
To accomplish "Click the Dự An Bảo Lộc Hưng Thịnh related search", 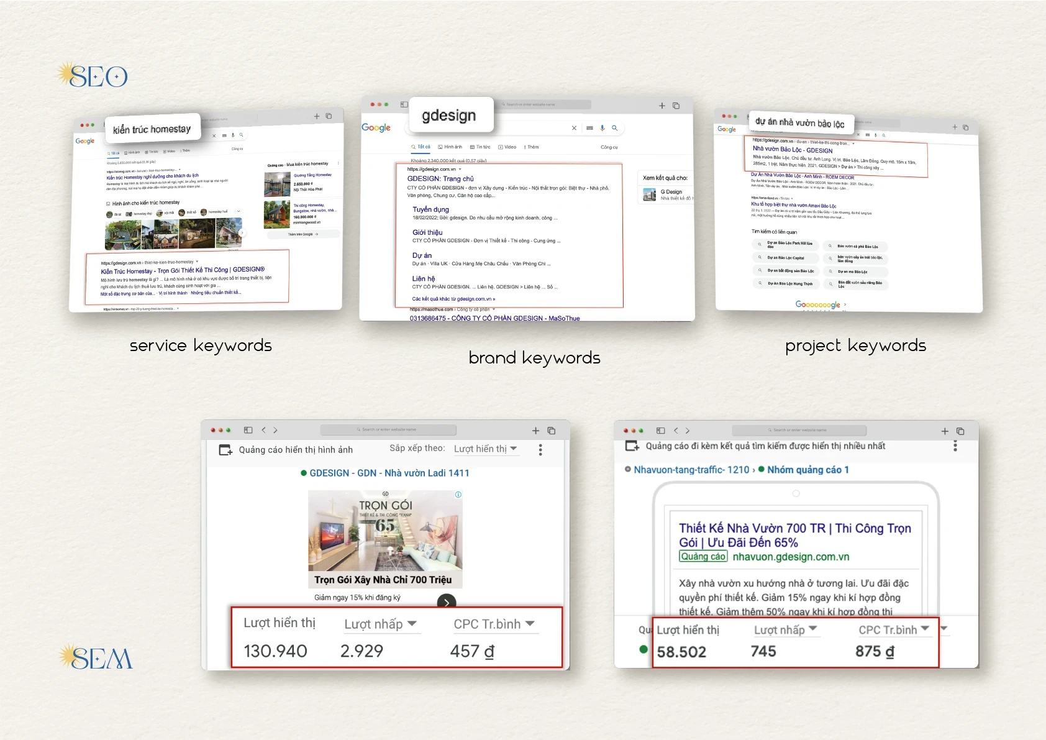I will point(786,283).
